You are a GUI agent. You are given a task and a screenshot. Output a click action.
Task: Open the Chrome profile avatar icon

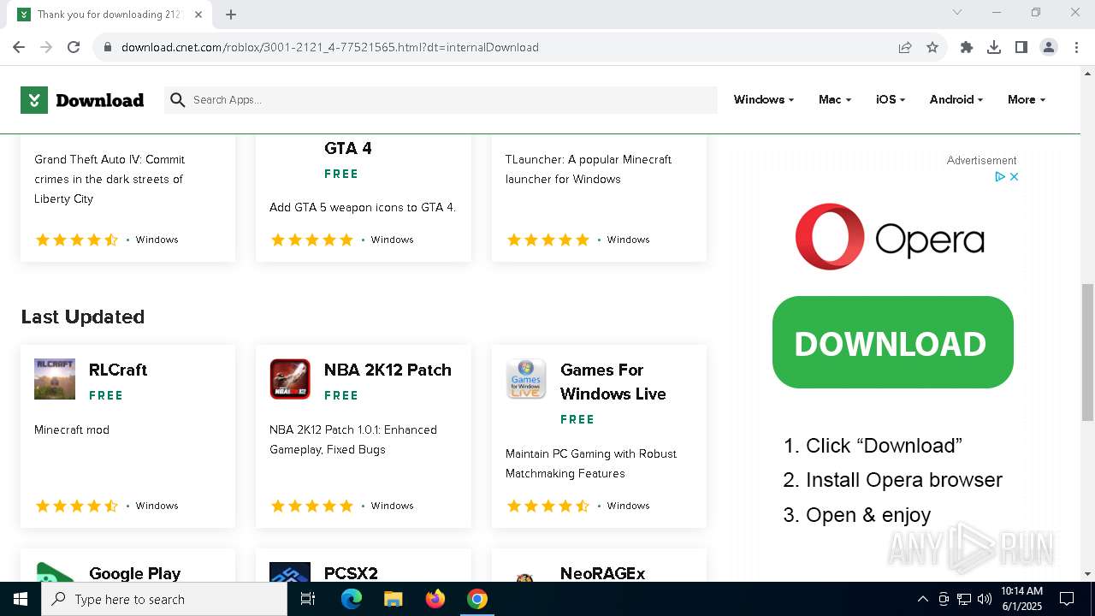(1049, 47)
